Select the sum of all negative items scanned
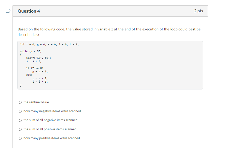 point(20,120)
